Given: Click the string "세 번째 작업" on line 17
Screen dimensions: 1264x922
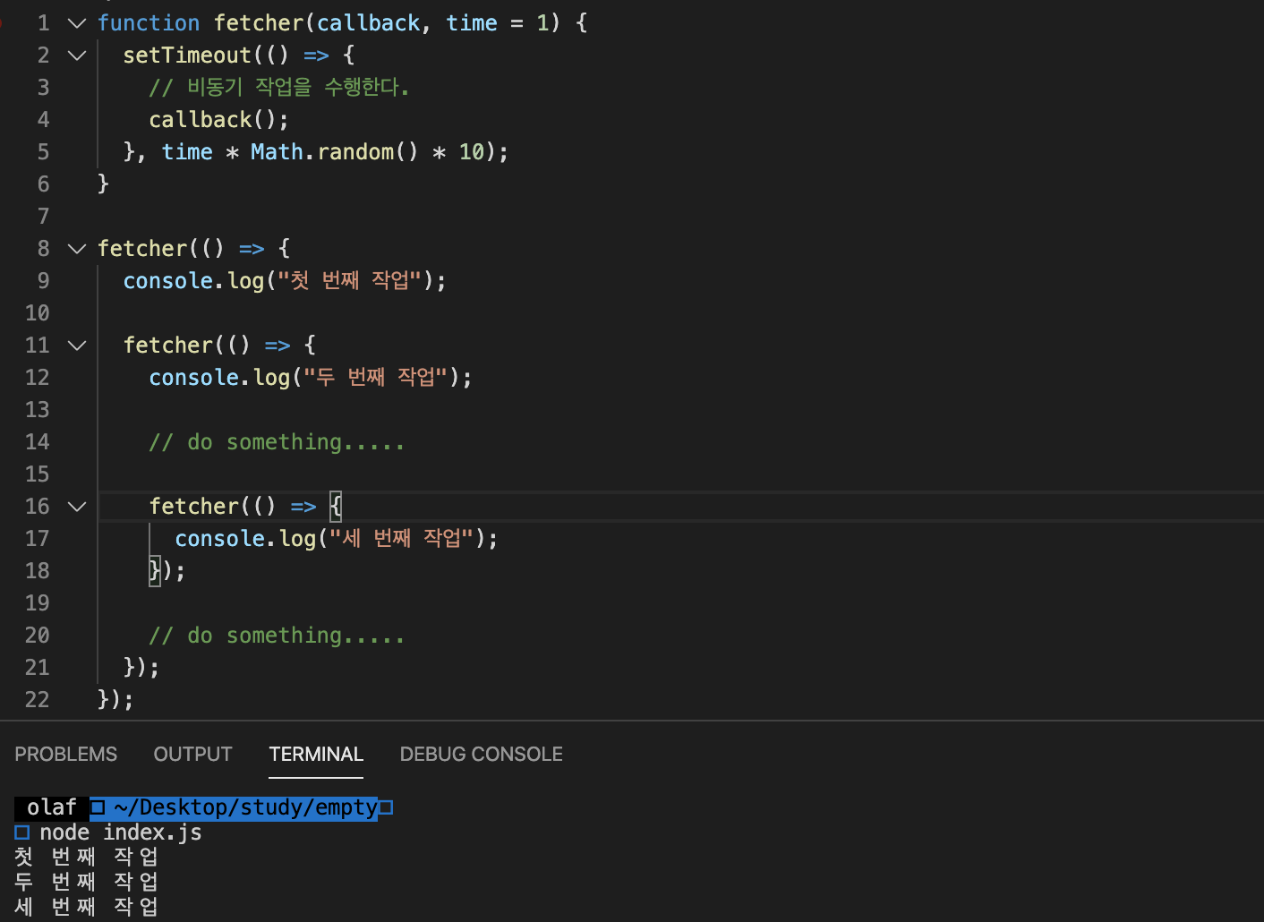Looking at the screenshot, I should click(401, 539).
